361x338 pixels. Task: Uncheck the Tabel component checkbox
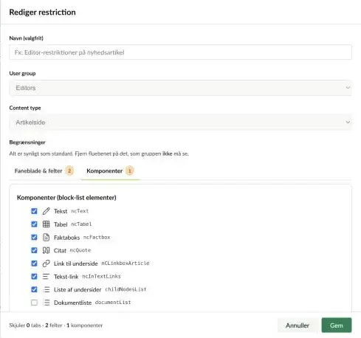[x=34, y=224]
